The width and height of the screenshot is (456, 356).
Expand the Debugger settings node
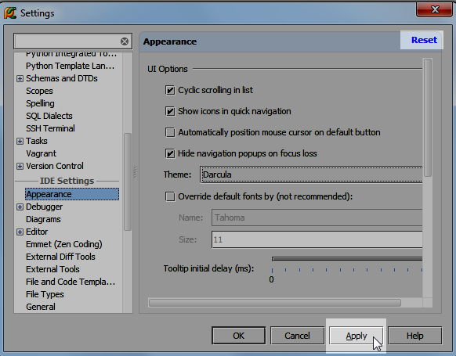[x=20, y=207]
